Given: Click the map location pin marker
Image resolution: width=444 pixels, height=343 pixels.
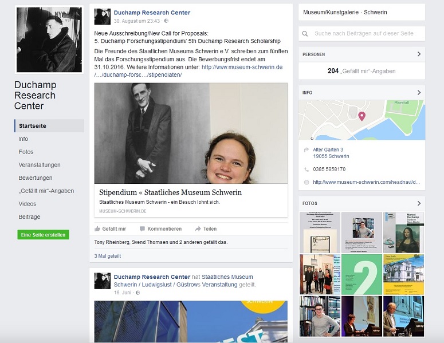Looking at the screenshot, I should coord(362,116).
